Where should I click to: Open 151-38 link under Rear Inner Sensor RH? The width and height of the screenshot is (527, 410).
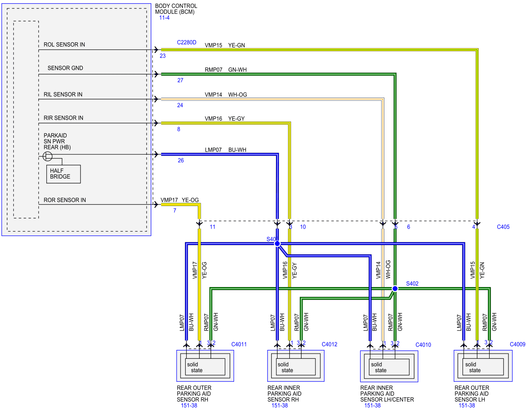(280, 406)
